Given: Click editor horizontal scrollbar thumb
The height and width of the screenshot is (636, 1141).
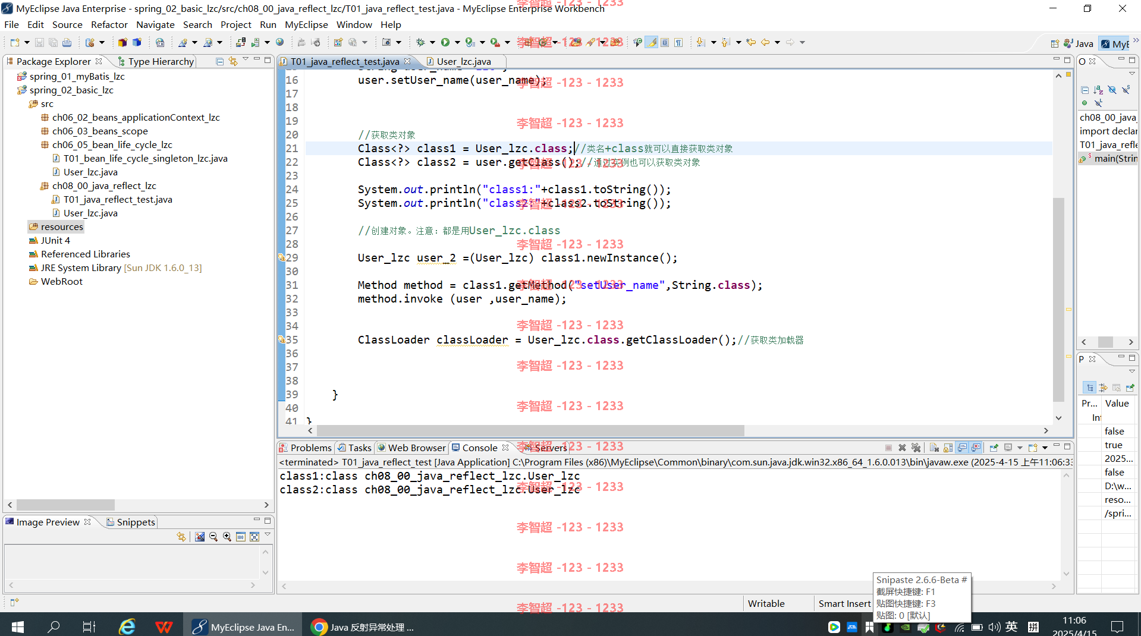Looking at the screenshot, I should 530,430.
